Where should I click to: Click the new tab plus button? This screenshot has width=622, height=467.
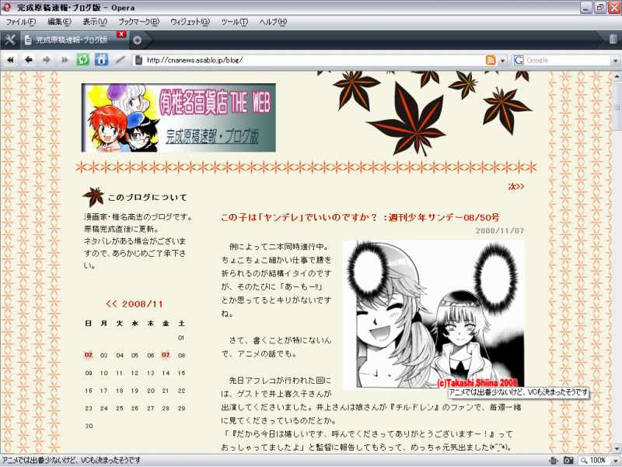[x=138, y=40]
